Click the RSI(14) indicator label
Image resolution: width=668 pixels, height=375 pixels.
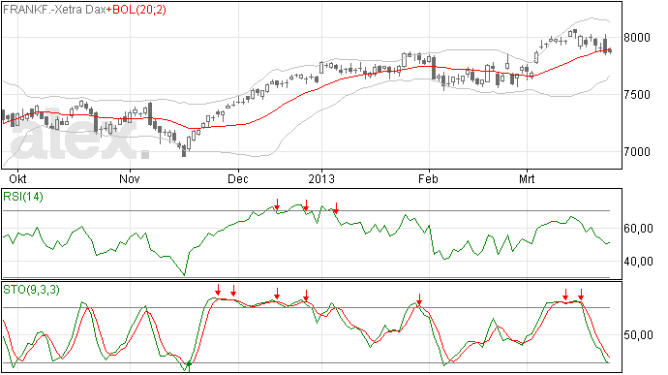pyautogui.click(x=23, y=197)
